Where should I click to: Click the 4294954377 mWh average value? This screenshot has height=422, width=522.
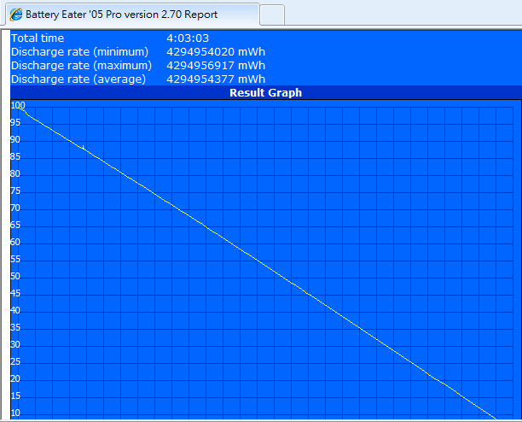pyautogui.click(x=216, y=79)
